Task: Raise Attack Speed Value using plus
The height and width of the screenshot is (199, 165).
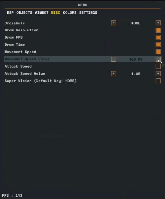Action: 158,73
